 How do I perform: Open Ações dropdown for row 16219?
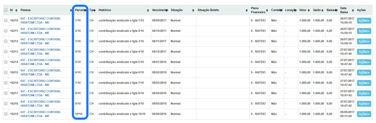tap(364, 114)
